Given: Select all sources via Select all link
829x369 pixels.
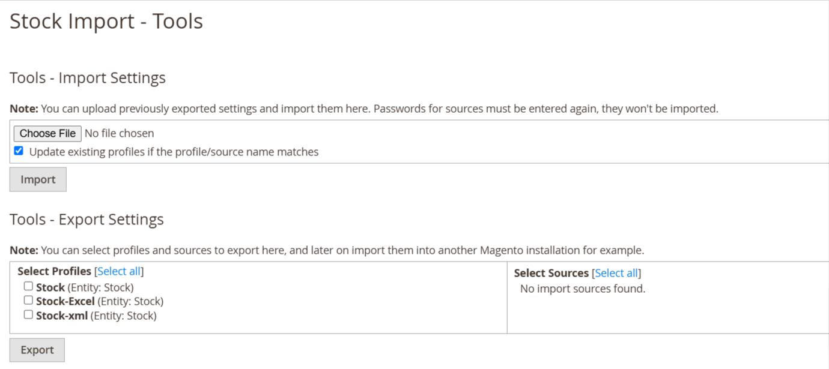Looking at the screenshot, I should click(x=616, y=273).
